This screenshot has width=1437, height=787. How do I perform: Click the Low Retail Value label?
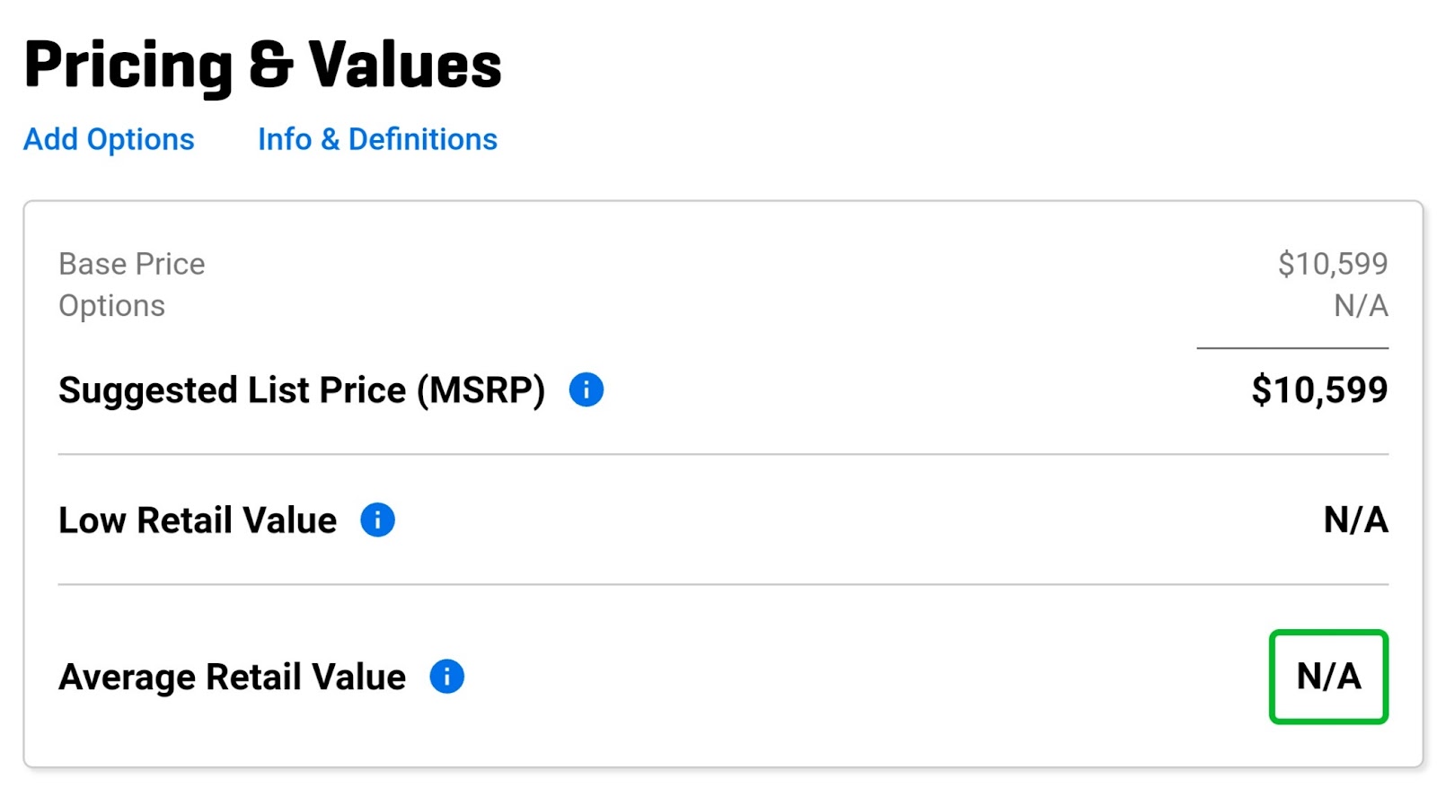click(x=198, y=520)
